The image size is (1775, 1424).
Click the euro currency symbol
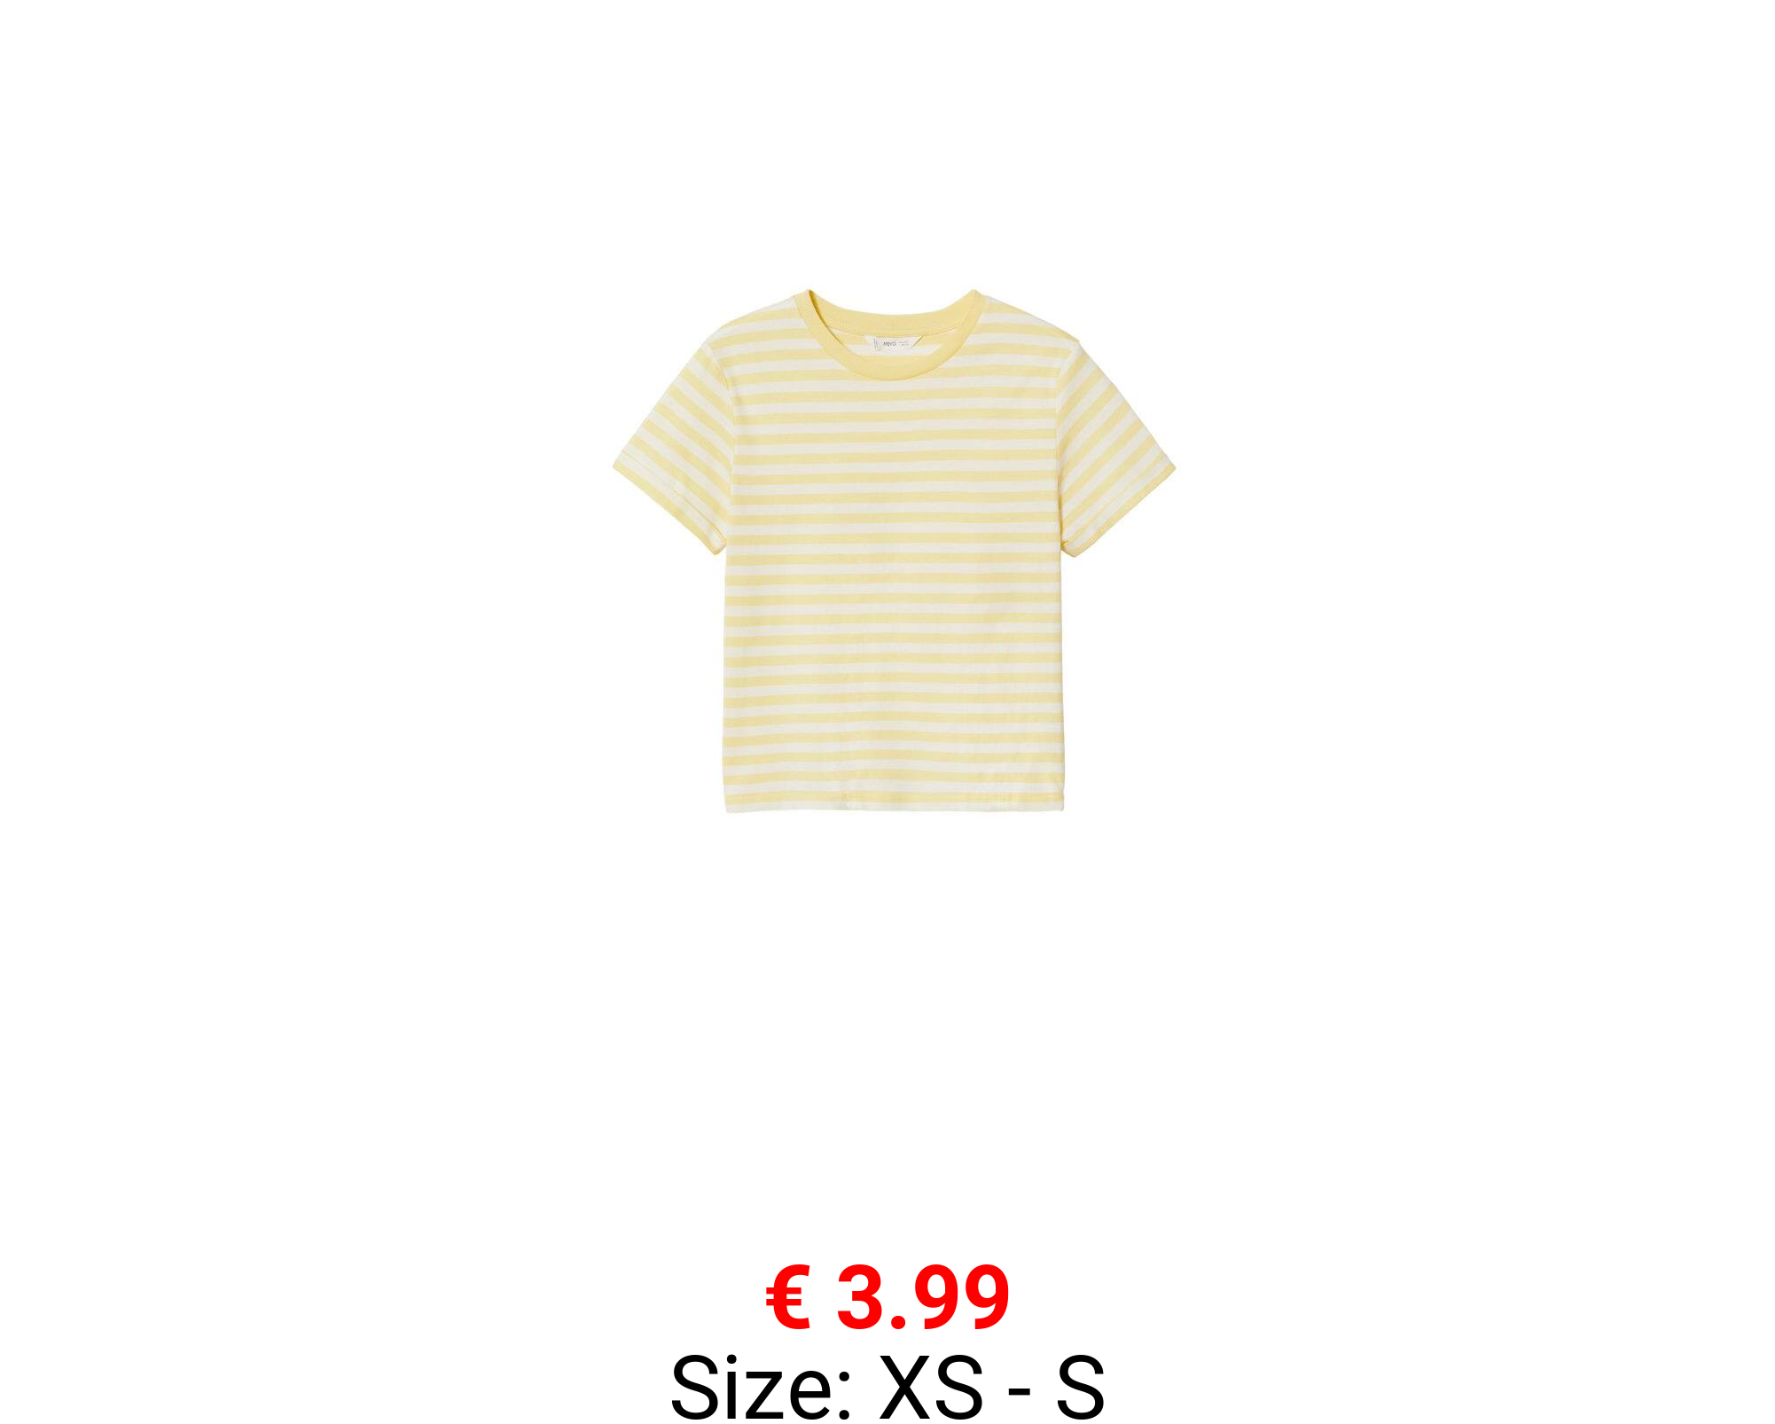788,1298
